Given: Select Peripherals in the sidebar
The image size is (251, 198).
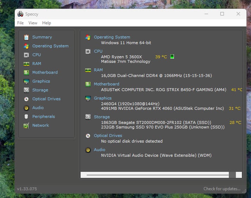Looking at the screenshot, I should click(44, 117).
